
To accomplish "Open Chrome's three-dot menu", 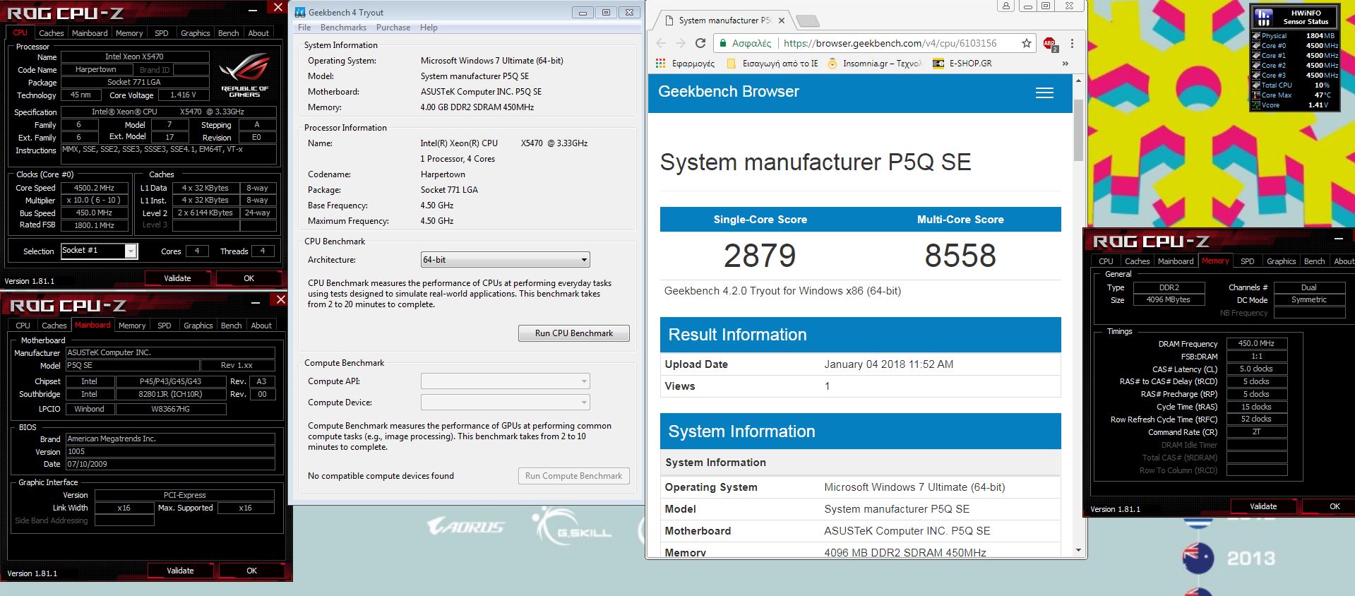I will (1072, 43).
